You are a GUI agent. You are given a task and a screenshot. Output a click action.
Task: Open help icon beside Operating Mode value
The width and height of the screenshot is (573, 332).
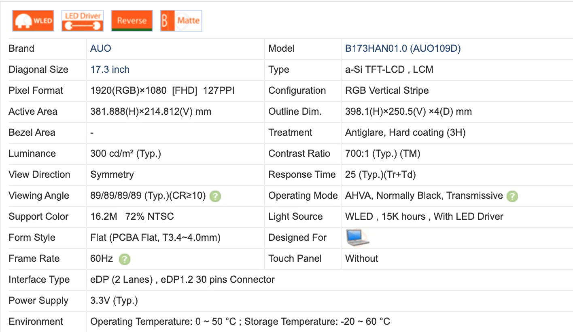coord(512,196)
